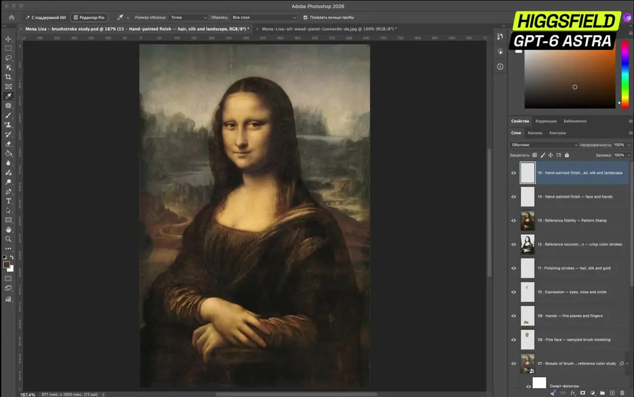Screen dimensions: 634x397
Task: Select the Lasso tool
Action: [x=8, y=58]
